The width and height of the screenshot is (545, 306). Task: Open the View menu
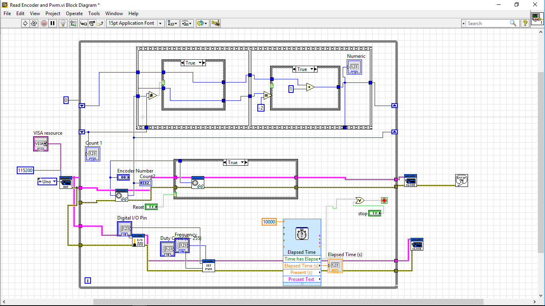coord(35,13)
